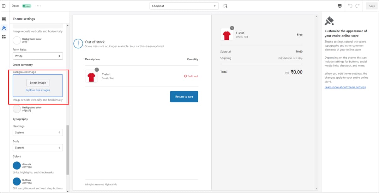Click the Select image button
Image resolution: width=379 pixels, height=193 pixels.
[x=38, y=83]
